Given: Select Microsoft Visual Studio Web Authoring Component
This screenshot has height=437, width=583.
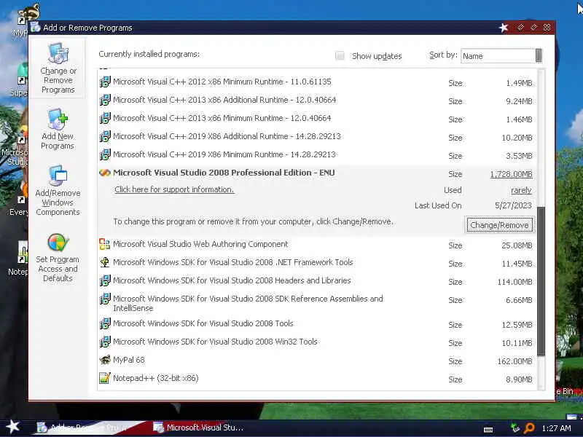Looking at the screenshot, I should point(317,244).
